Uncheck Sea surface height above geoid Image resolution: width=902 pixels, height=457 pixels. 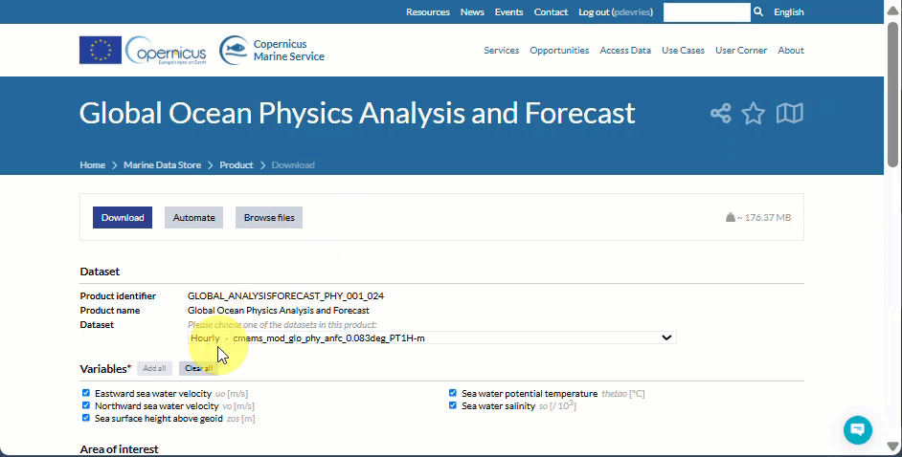point(86,418)
